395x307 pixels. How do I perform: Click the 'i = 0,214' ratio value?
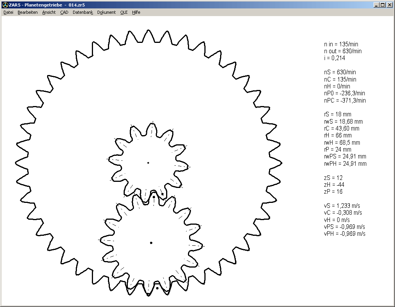coord(335,58)
